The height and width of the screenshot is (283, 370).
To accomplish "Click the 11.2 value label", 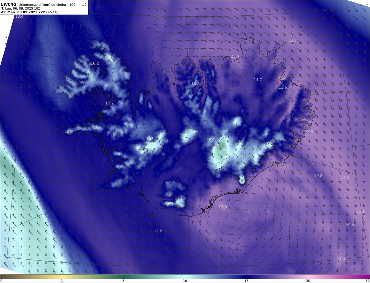I will click(x=96, y=128).
